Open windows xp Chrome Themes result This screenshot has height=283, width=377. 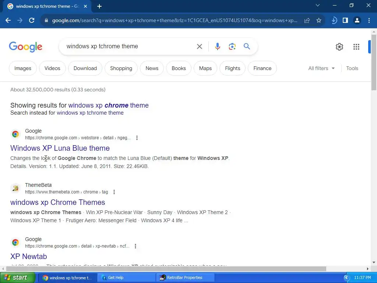pos(58,202)
